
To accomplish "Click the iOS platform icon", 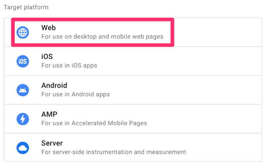I will [23, 61].
